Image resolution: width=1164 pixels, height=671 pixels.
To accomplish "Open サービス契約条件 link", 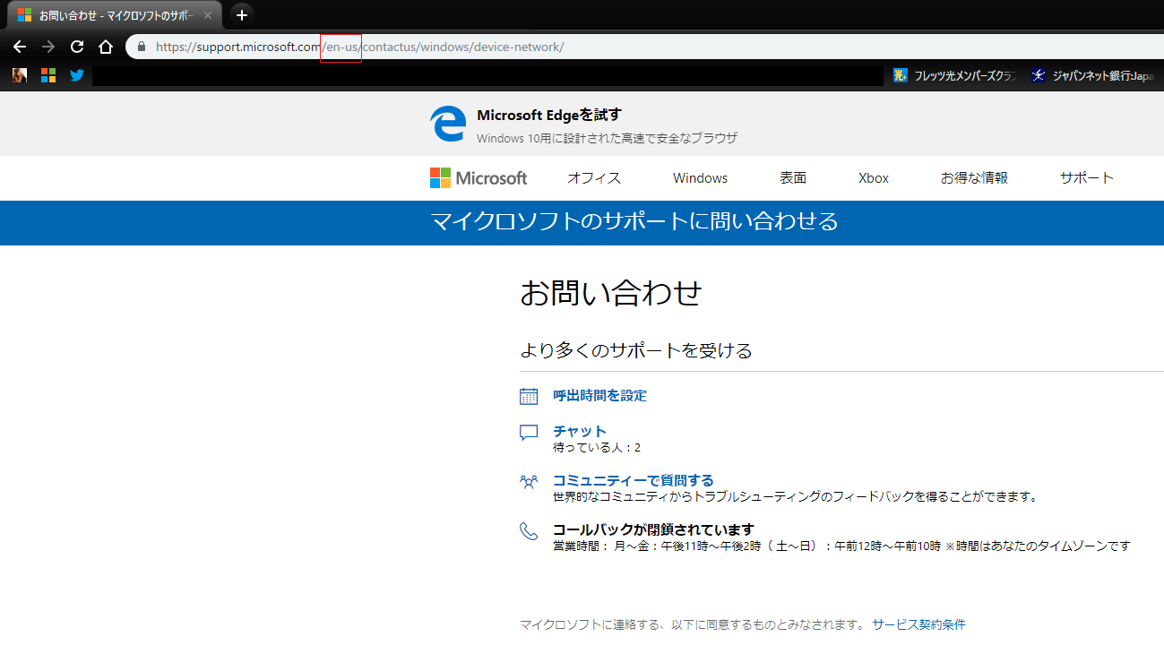I will click(918, 624).
